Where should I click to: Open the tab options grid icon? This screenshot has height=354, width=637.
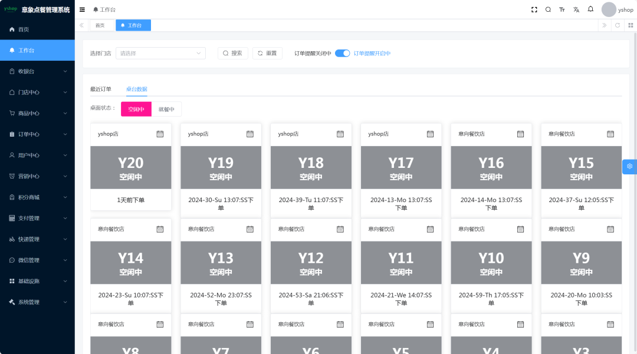[631, 25]
